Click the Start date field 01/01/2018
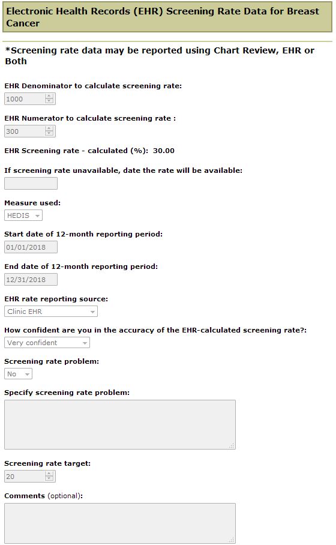The image size is (336, 545). [31, 247]
